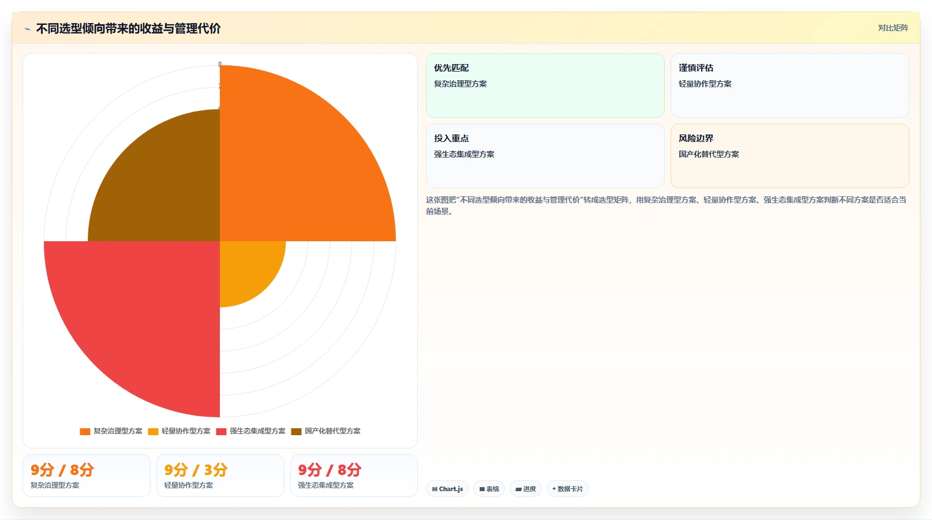Click the 进度 tag chip

click(x=525, y=489)
